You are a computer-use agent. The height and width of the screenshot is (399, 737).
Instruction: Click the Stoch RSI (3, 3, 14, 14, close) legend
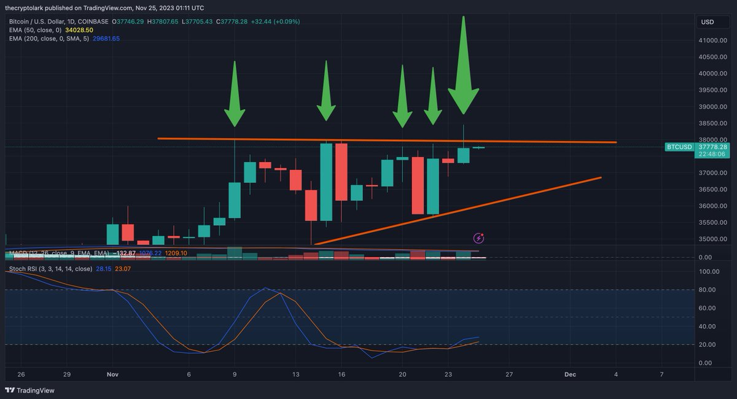[50, 269]
